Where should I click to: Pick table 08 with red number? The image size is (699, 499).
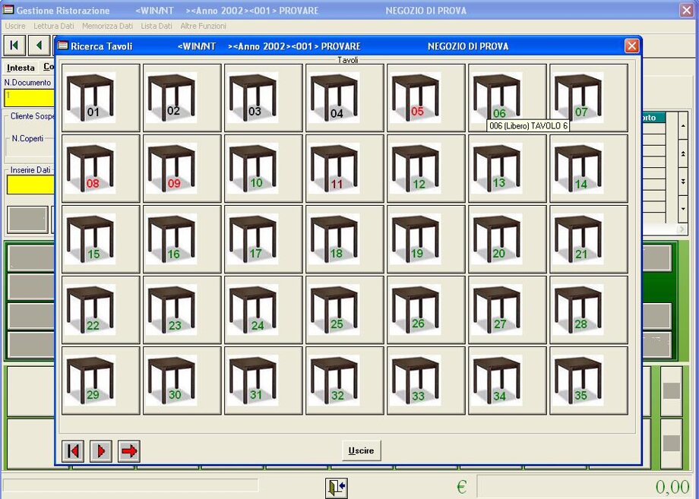[x=100, y=169]
